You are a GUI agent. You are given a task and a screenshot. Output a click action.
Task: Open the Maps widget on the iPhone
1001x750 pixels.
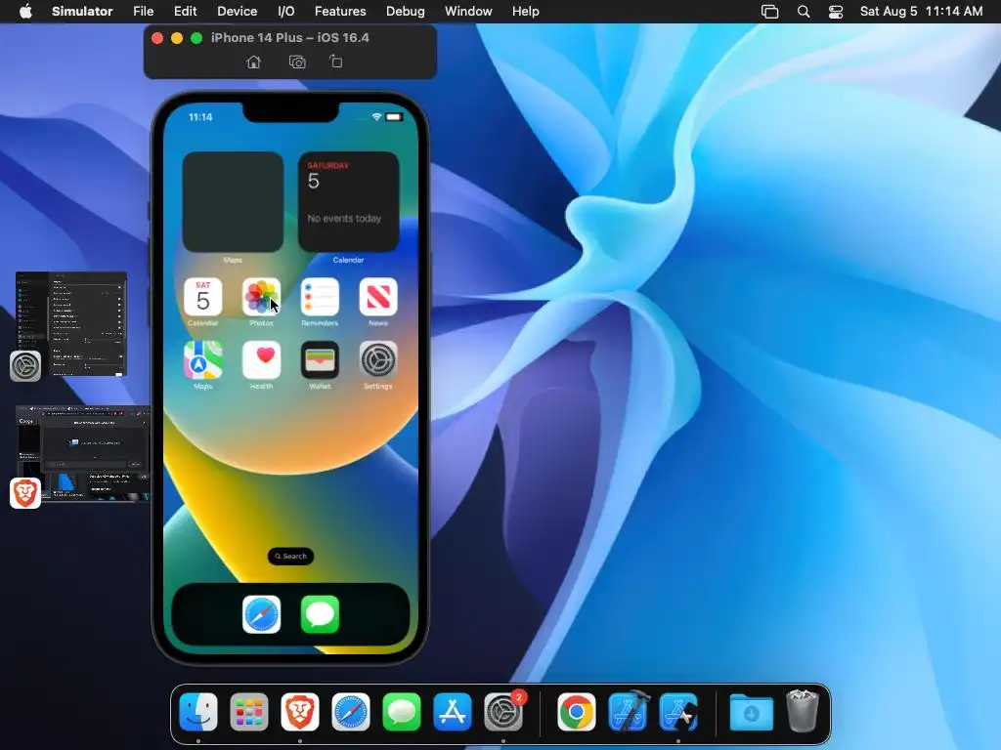(233, 202)
